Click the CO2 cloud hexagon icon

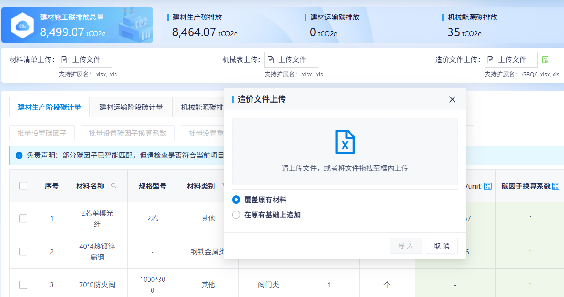22,26
